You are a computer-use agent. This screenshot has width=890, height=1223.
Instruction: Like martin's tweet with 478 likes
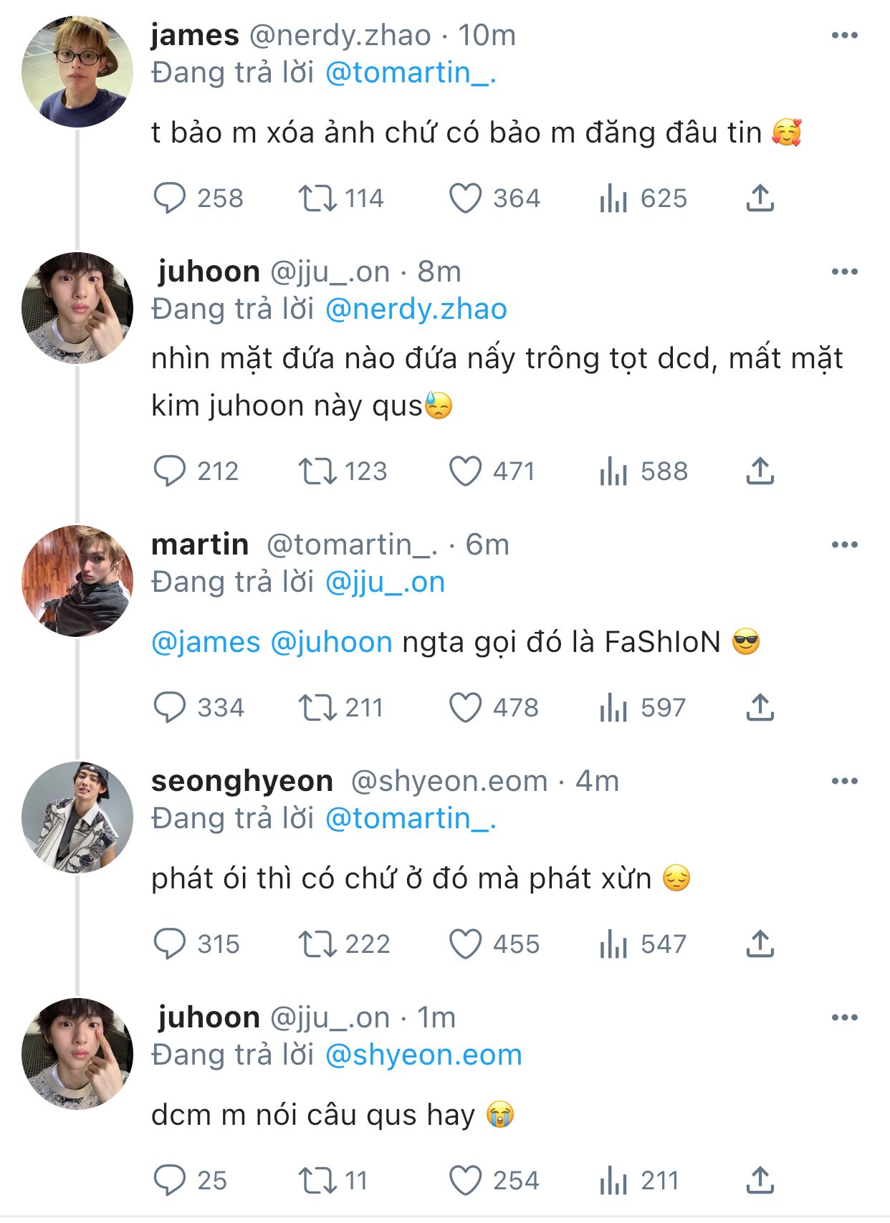point(465,708)
